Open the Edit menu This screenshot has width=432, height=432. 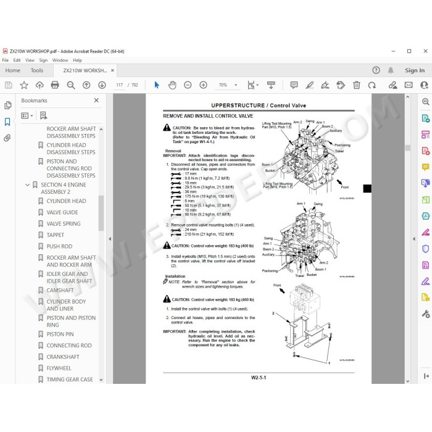click(17, 60)
